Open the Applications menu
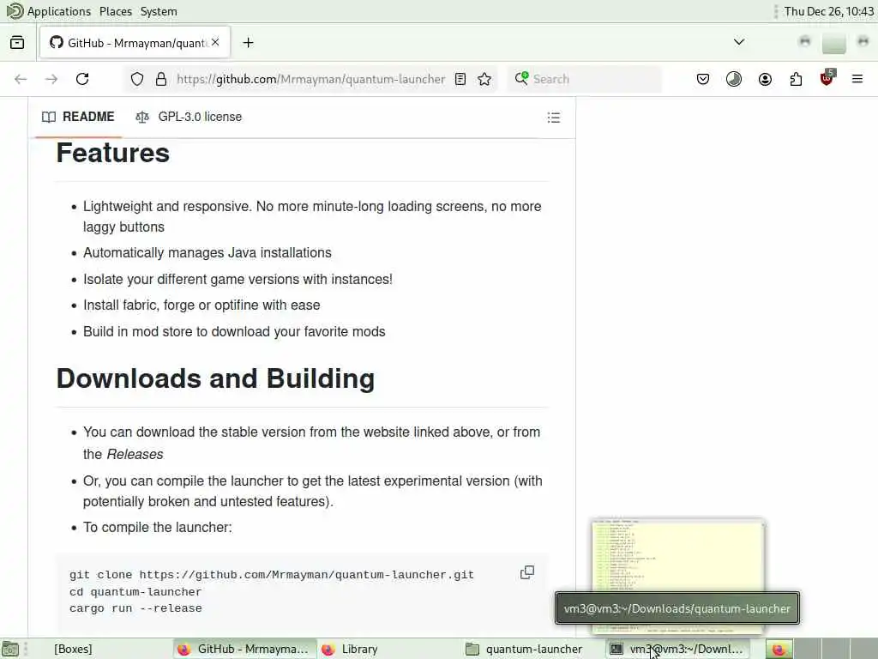This screenshot has height=659, width=878. pos(49,11)
